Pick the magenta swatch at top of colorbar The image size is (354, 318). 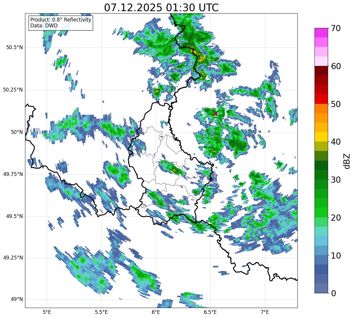click(x=321, y=33)
